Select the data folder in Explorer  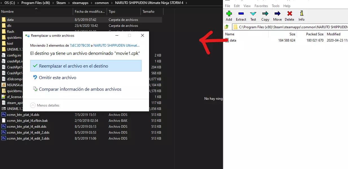click(x=81, y=20)
